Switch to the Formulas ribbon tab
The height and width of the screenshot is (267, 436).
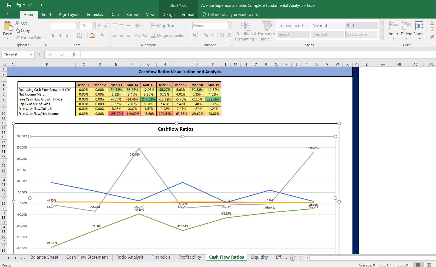pyautogui.click(x=95, y=15)
